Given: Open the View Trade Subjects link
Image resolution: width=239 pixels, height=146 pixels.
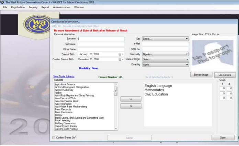Looking at the screenshot, I should pyautogui.click(x=64, y=76).
